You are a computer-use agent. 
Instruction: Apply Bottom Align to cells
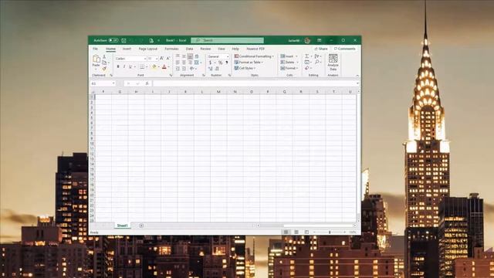(x=190, y=56)
